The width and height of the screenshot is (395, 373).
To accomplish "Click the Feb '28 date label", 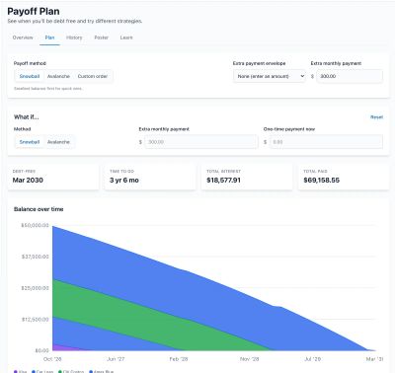I will (179, 359).
